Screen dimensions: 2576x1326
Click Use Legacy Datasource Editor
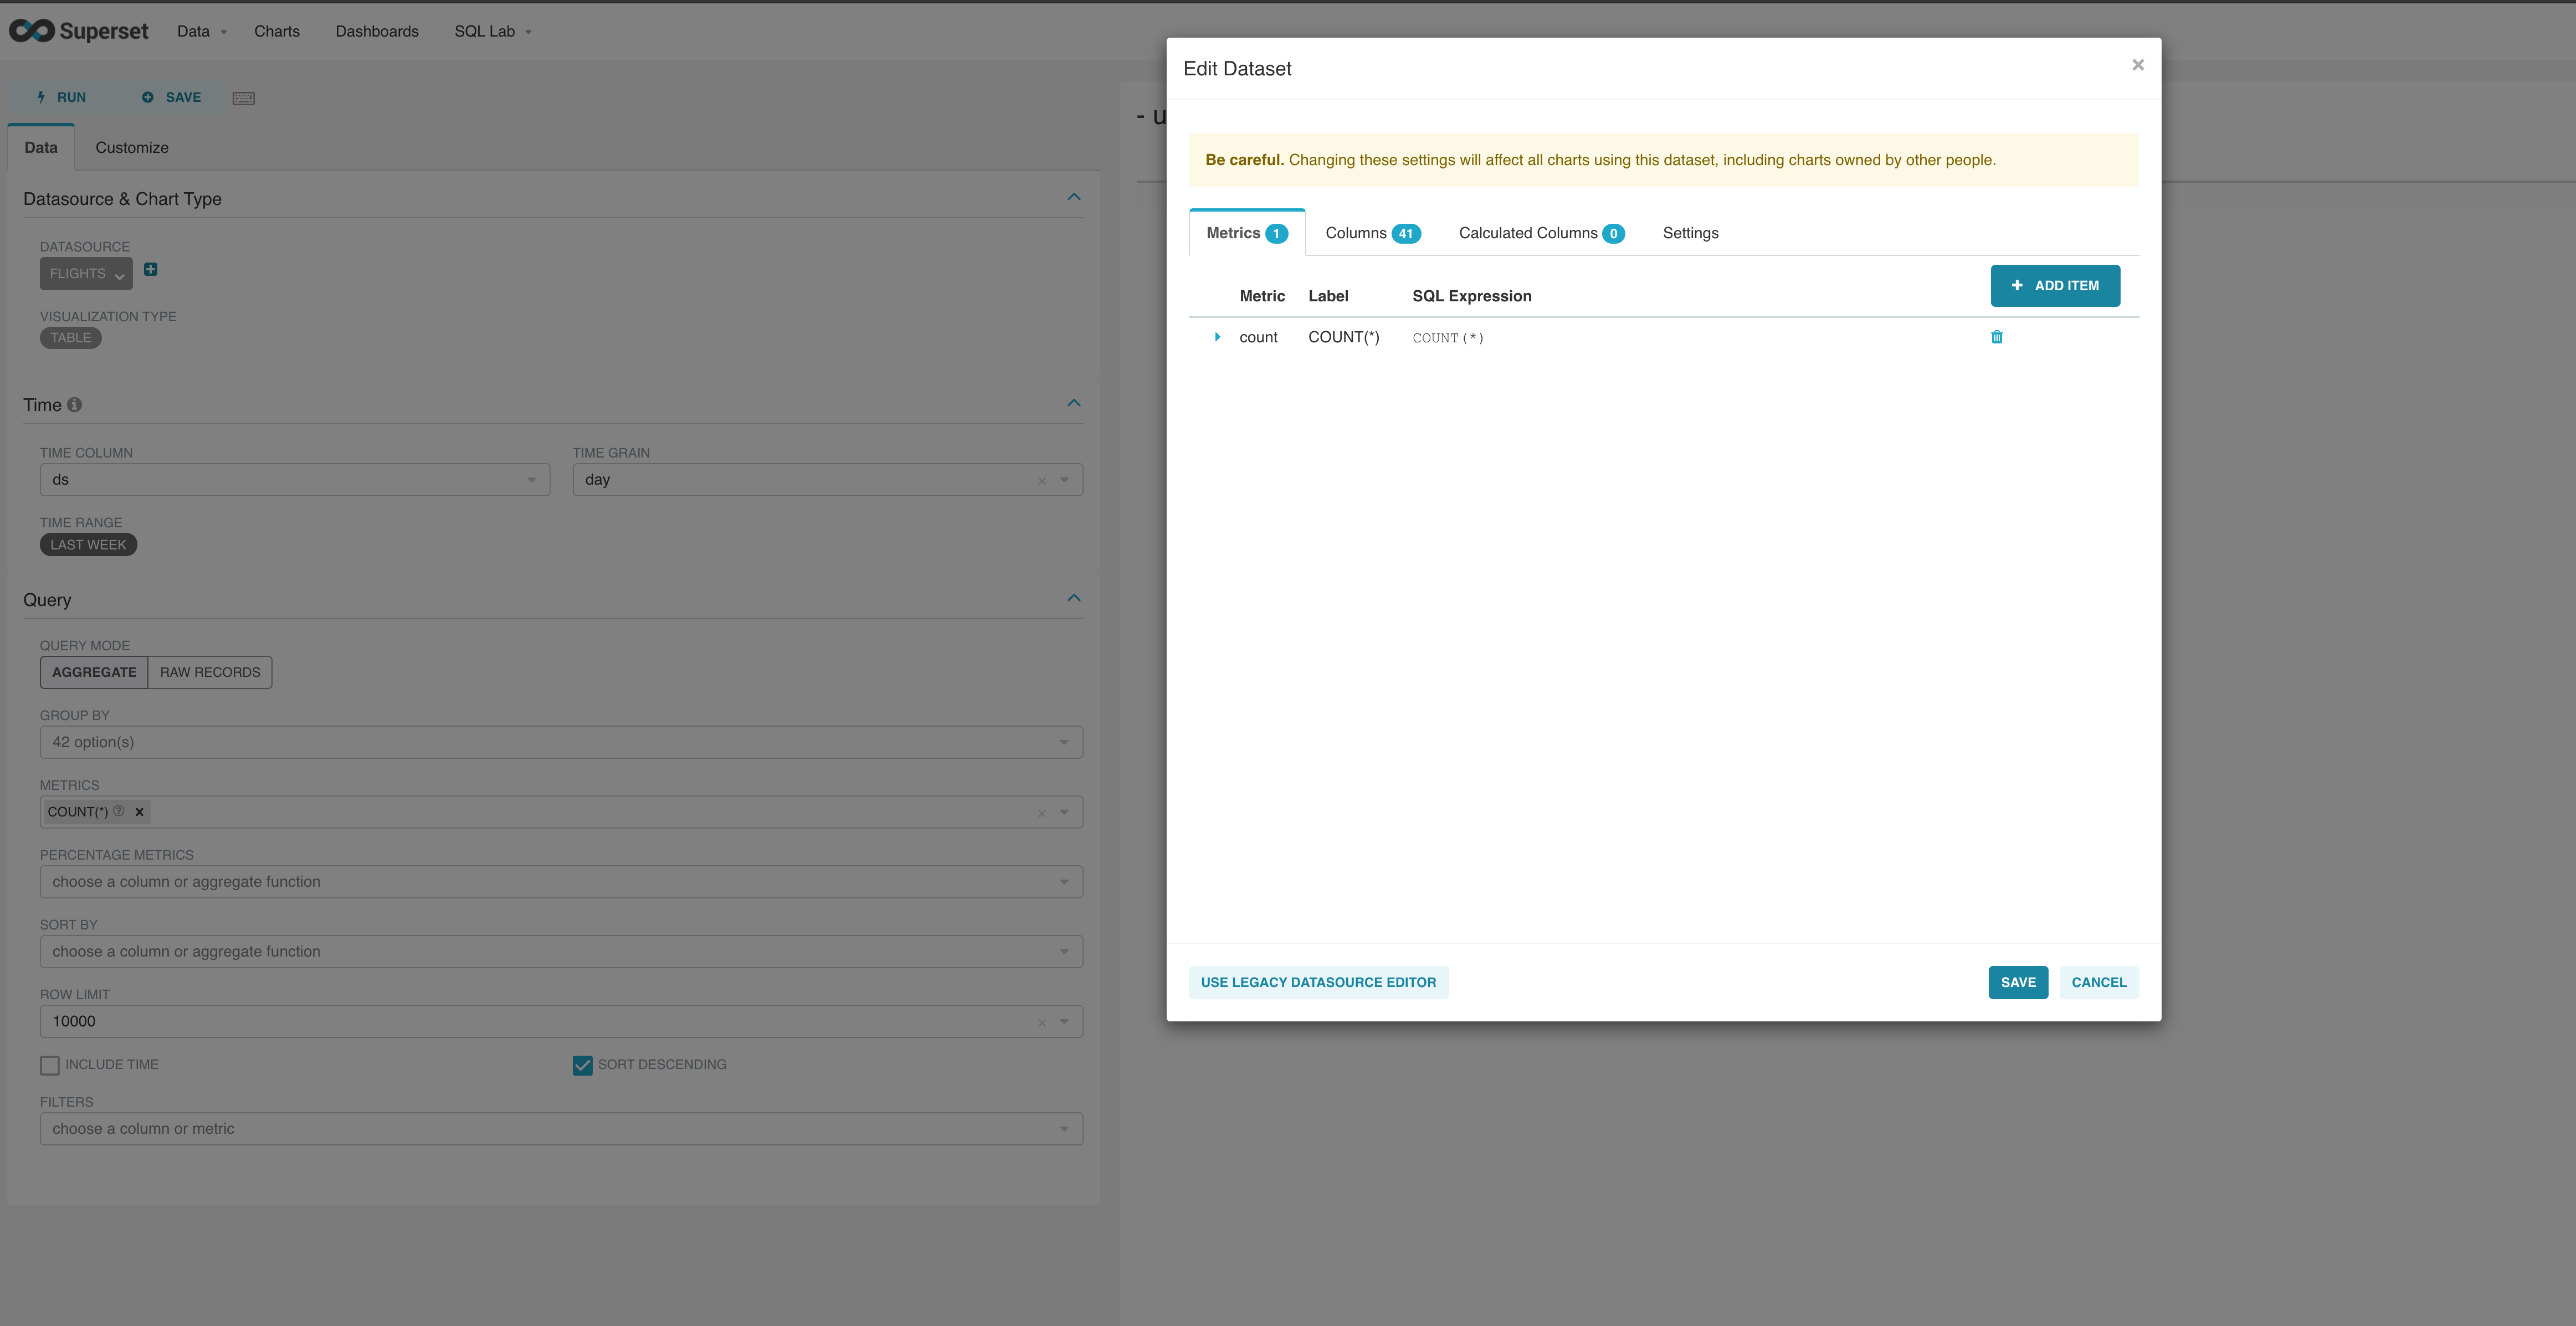(x=1318, y=982)
